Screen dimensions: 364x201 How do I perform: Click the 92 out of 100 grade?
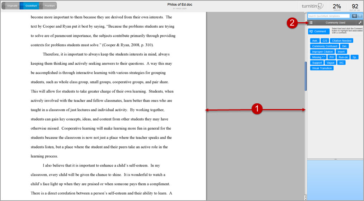point(355,7)
